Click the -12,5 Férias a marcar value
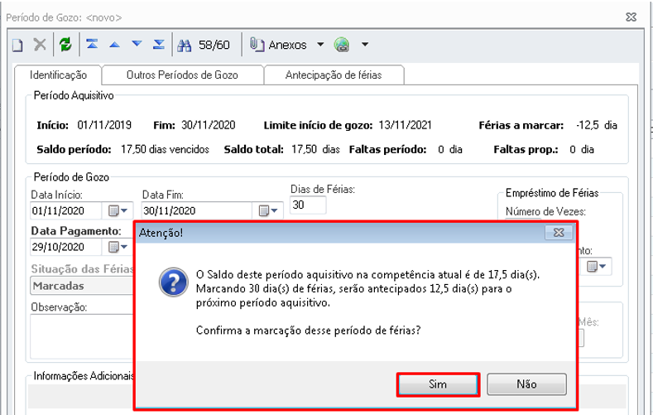 click(x=588, y=125)
